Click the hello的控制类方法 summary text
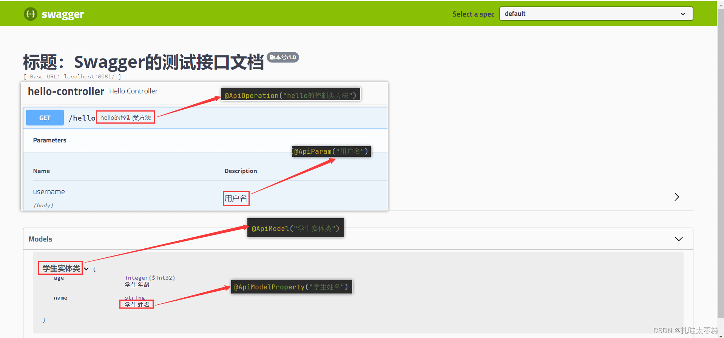The height and width of the screenshot is (338, 724). click(126, 118)
